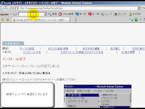
Task: Click the Favorites star icon
Action: pyautogui.click(x=2, y=20)
